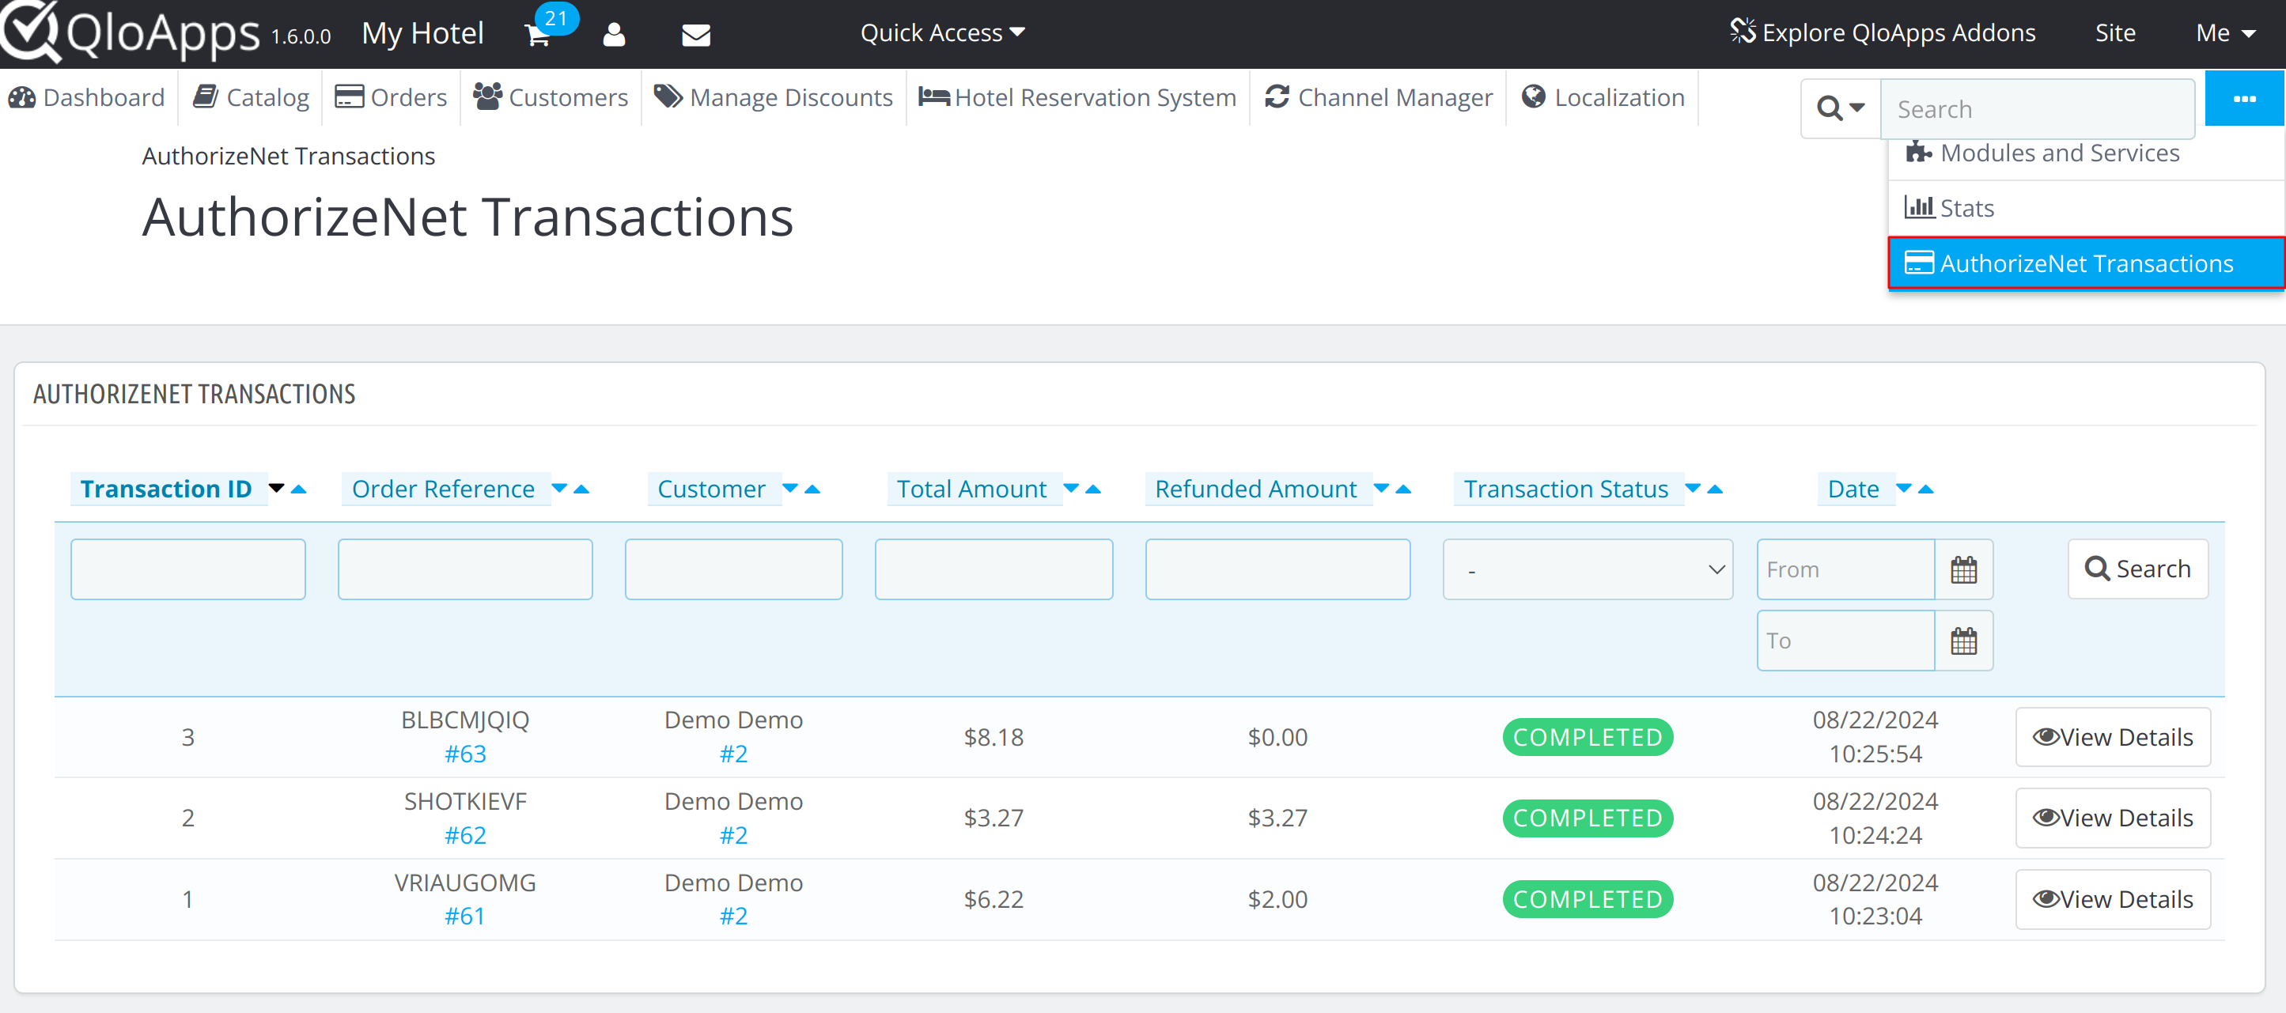Go to Dashboard menu
Screen dimensions: 2286x1013
87,97
